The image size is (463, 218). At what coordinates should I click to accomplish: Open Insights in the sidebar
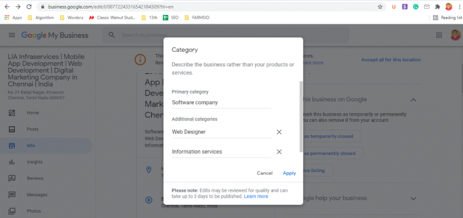pyautogui.click(x=47, y=162)
